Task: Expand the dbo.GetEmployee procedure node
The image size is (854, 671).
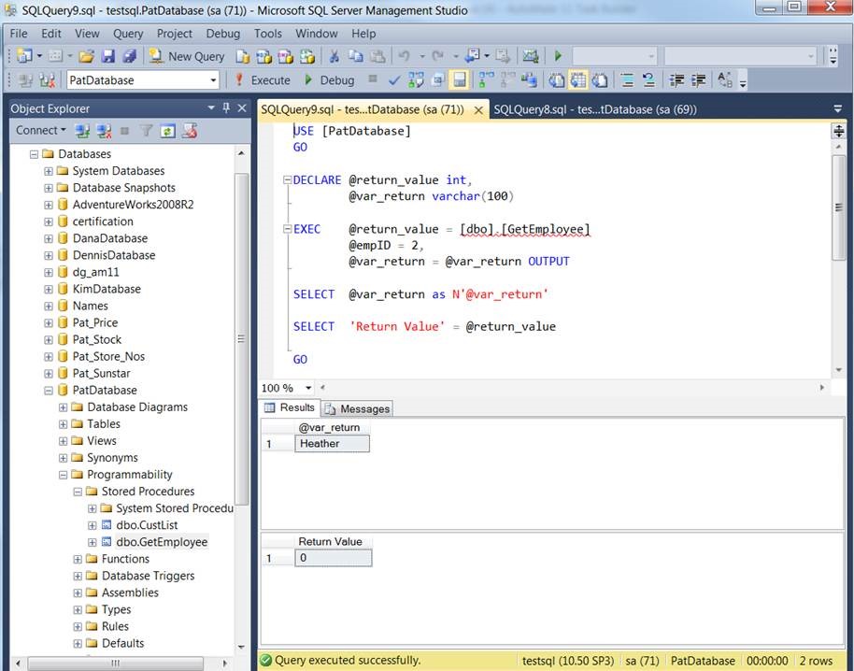Action: (x=93, y=542)
